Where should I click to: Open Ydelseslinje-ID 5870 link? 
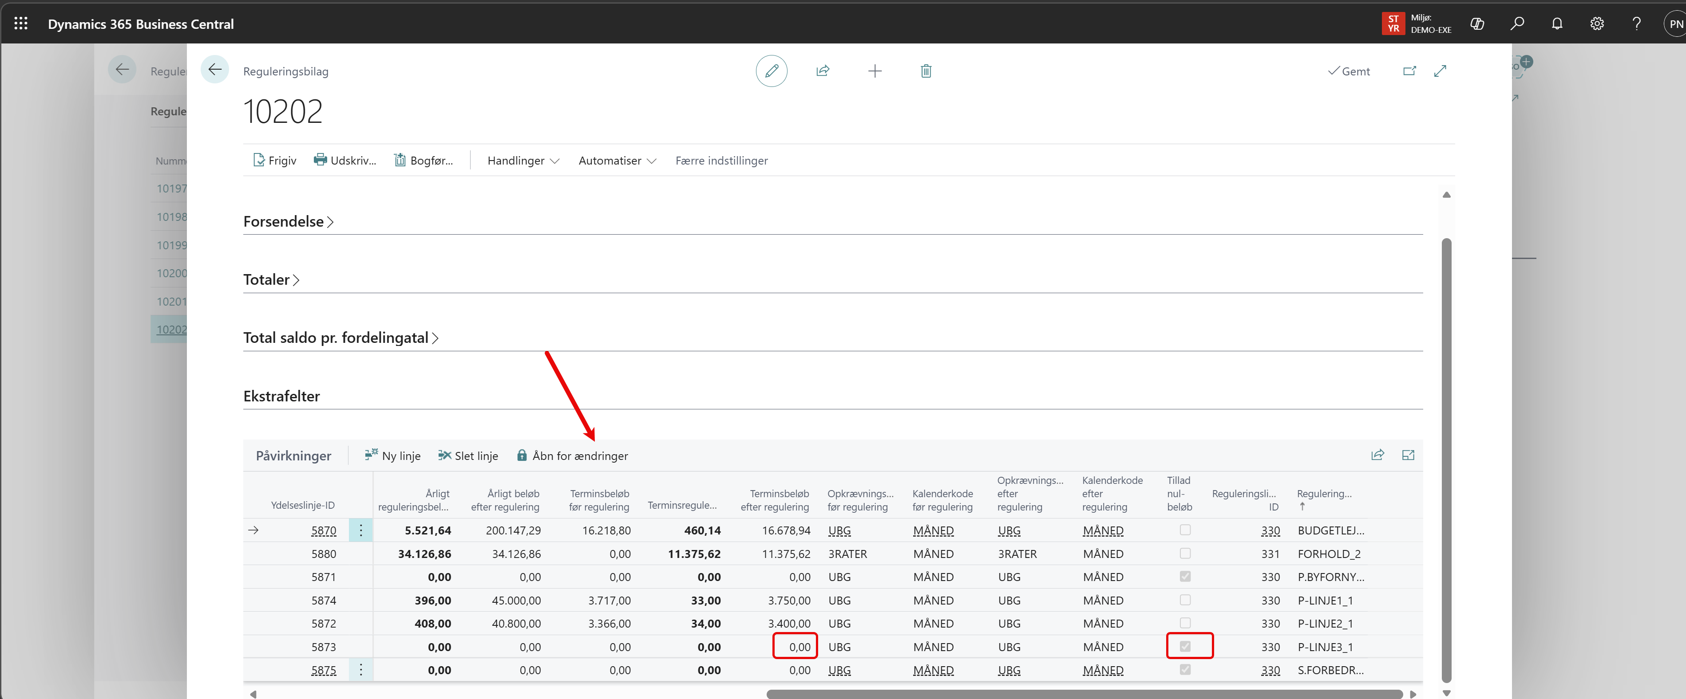[323, 530]
